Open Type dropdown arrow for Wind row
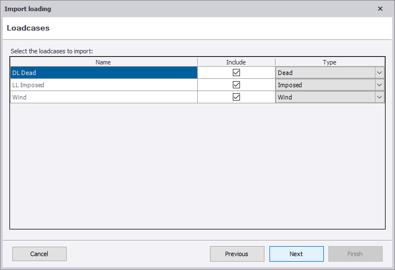 coord(379,97)
